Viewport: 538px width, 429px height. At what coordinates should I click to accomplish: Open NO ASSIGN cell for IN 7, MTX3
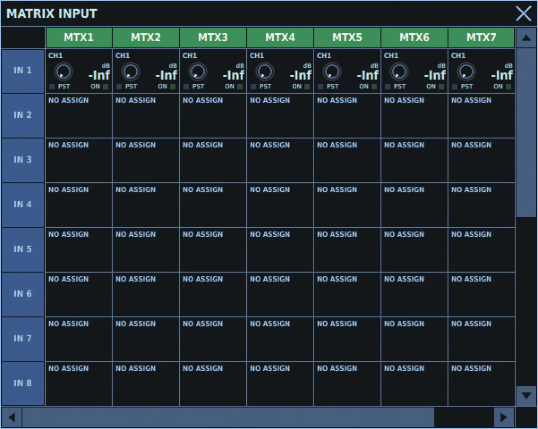pos(213,339)
